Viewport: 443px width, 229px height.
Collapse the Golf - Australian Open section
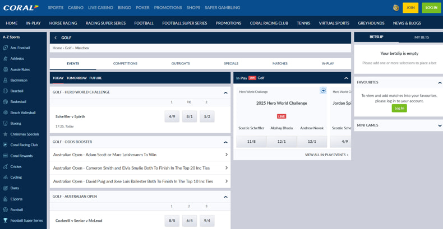click(225, 197)
